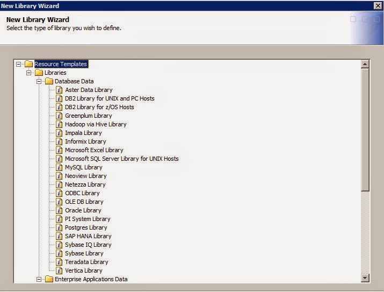Viewport: 384px width, 292px height.
Task: Select the Database Data folder label
Action: click(x=74, y=81)
